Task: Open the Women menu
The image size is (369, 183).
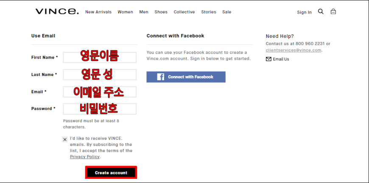Action: click(126, 12)
